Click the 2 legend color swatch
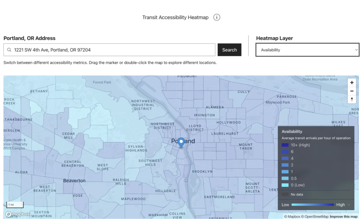This screenshot has height=219, width=363. click(285, 165)
